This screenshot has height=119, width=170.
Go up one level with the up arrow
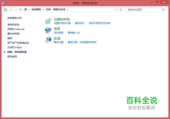click(20, 10)
